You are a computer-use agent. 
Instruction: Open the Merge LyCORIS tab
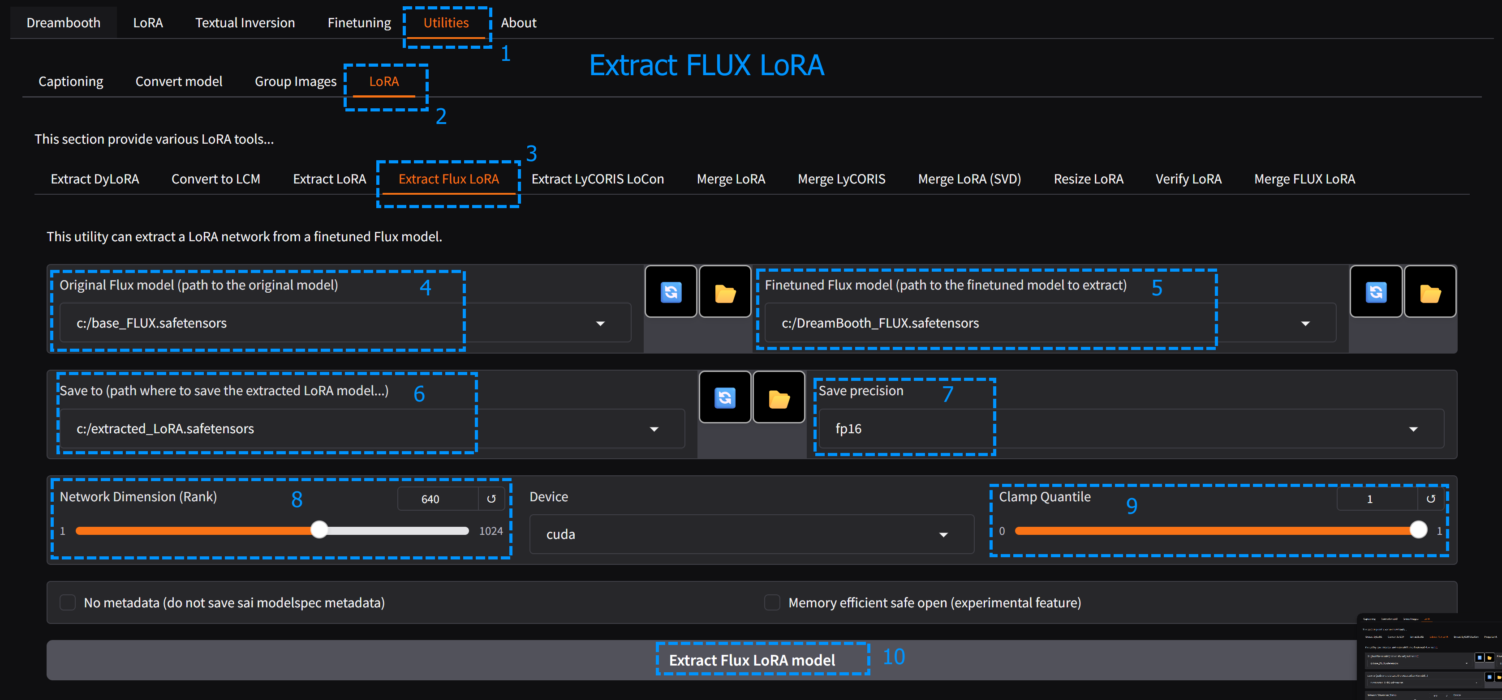tap(841, 179)
